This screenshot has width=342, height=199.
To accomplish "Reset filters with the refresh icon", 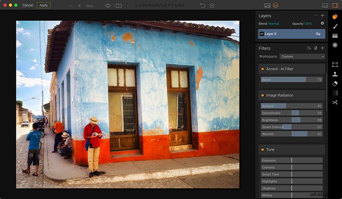I will tap(316, 48).
